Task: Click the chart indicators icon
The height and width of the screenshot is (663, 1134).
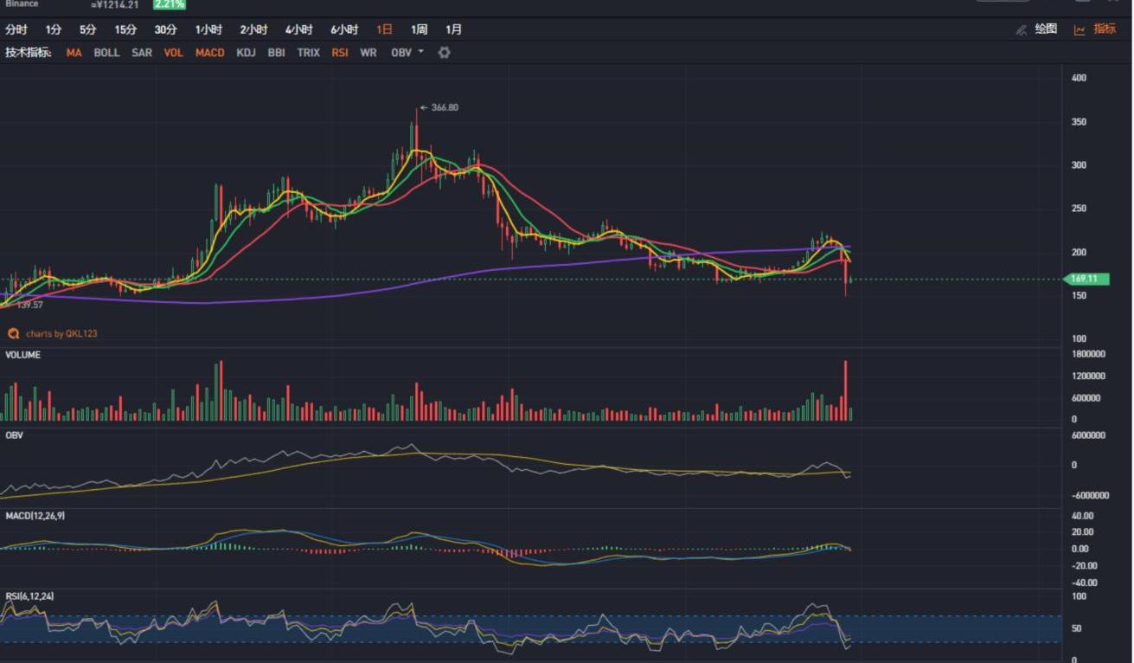Action: (1080, 29)
